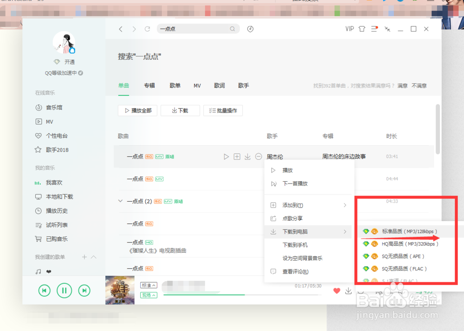Screen dimensions: 464x331
Task: Open 试听列表 in the sidebar
Action: [x=52, y=225]
